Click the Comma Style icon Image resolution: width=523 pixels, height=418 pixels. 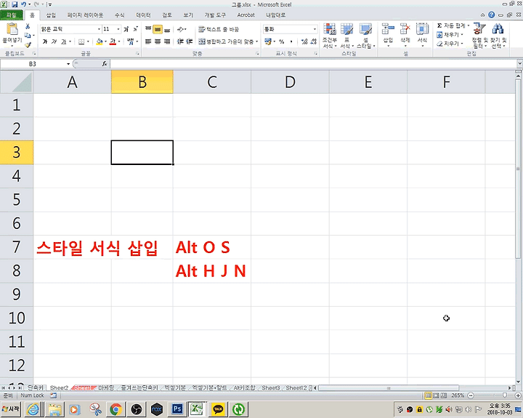click(x=291, y=41)
